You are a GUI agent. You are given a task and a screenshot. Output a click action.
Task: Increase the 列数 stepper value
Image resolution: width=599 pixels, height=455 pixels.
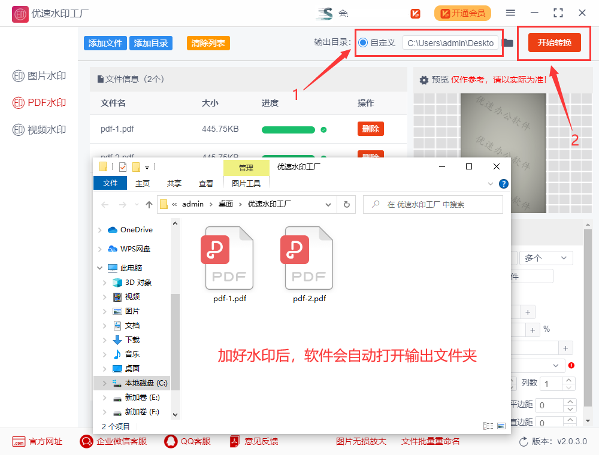coord(569,380)
